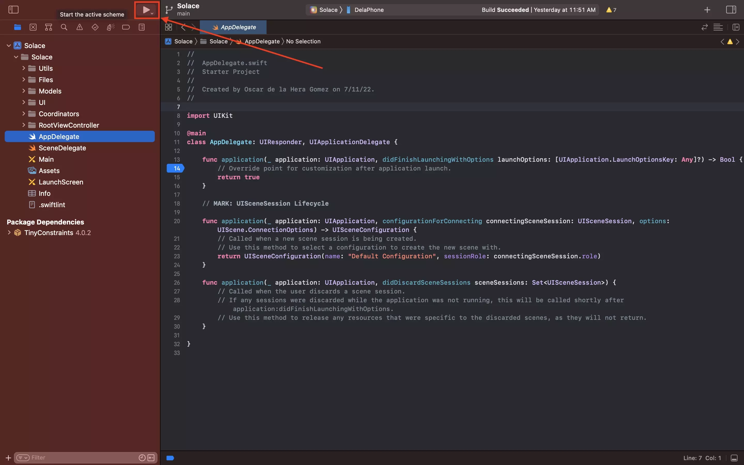Choose DelaPhone run destination
This screenshot has height=465, width=744.
tap(365, 10)
